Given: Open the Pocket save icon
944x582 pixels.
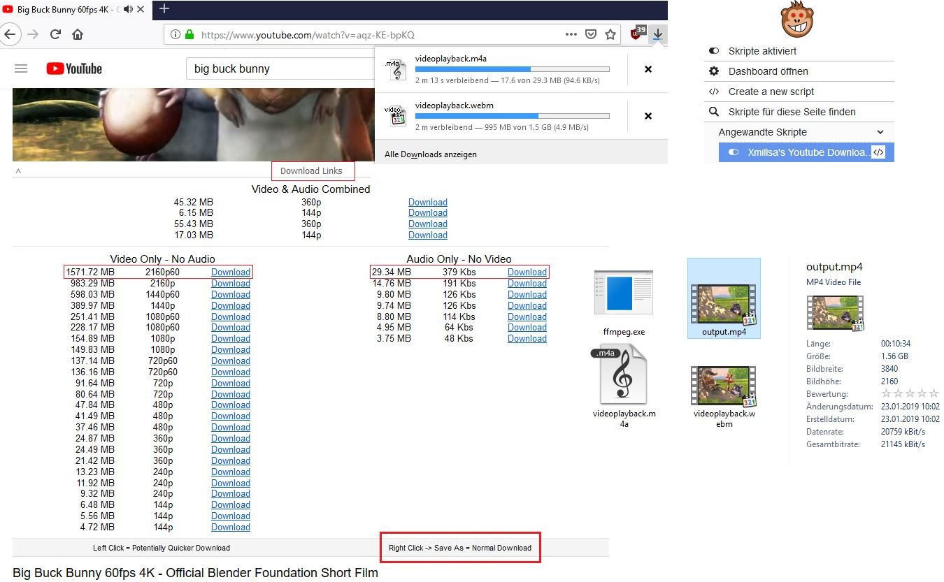Looking at the screenshot, I should click(x=591, y=34).
